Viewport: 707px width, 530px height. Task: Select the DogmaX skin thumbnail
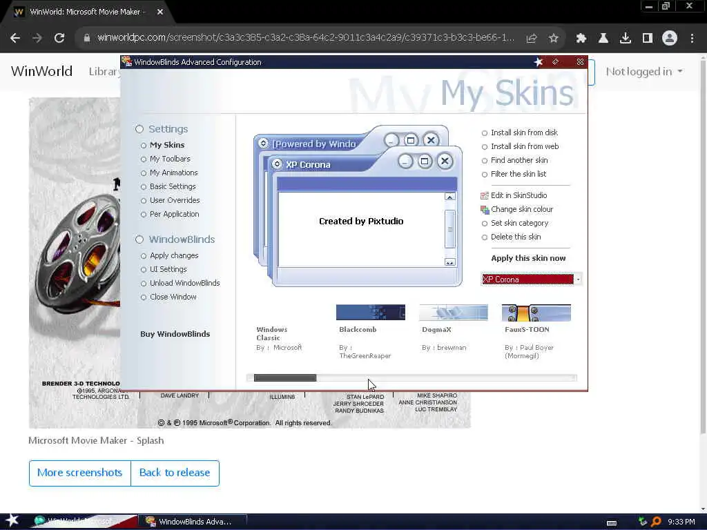click(454, 313)
